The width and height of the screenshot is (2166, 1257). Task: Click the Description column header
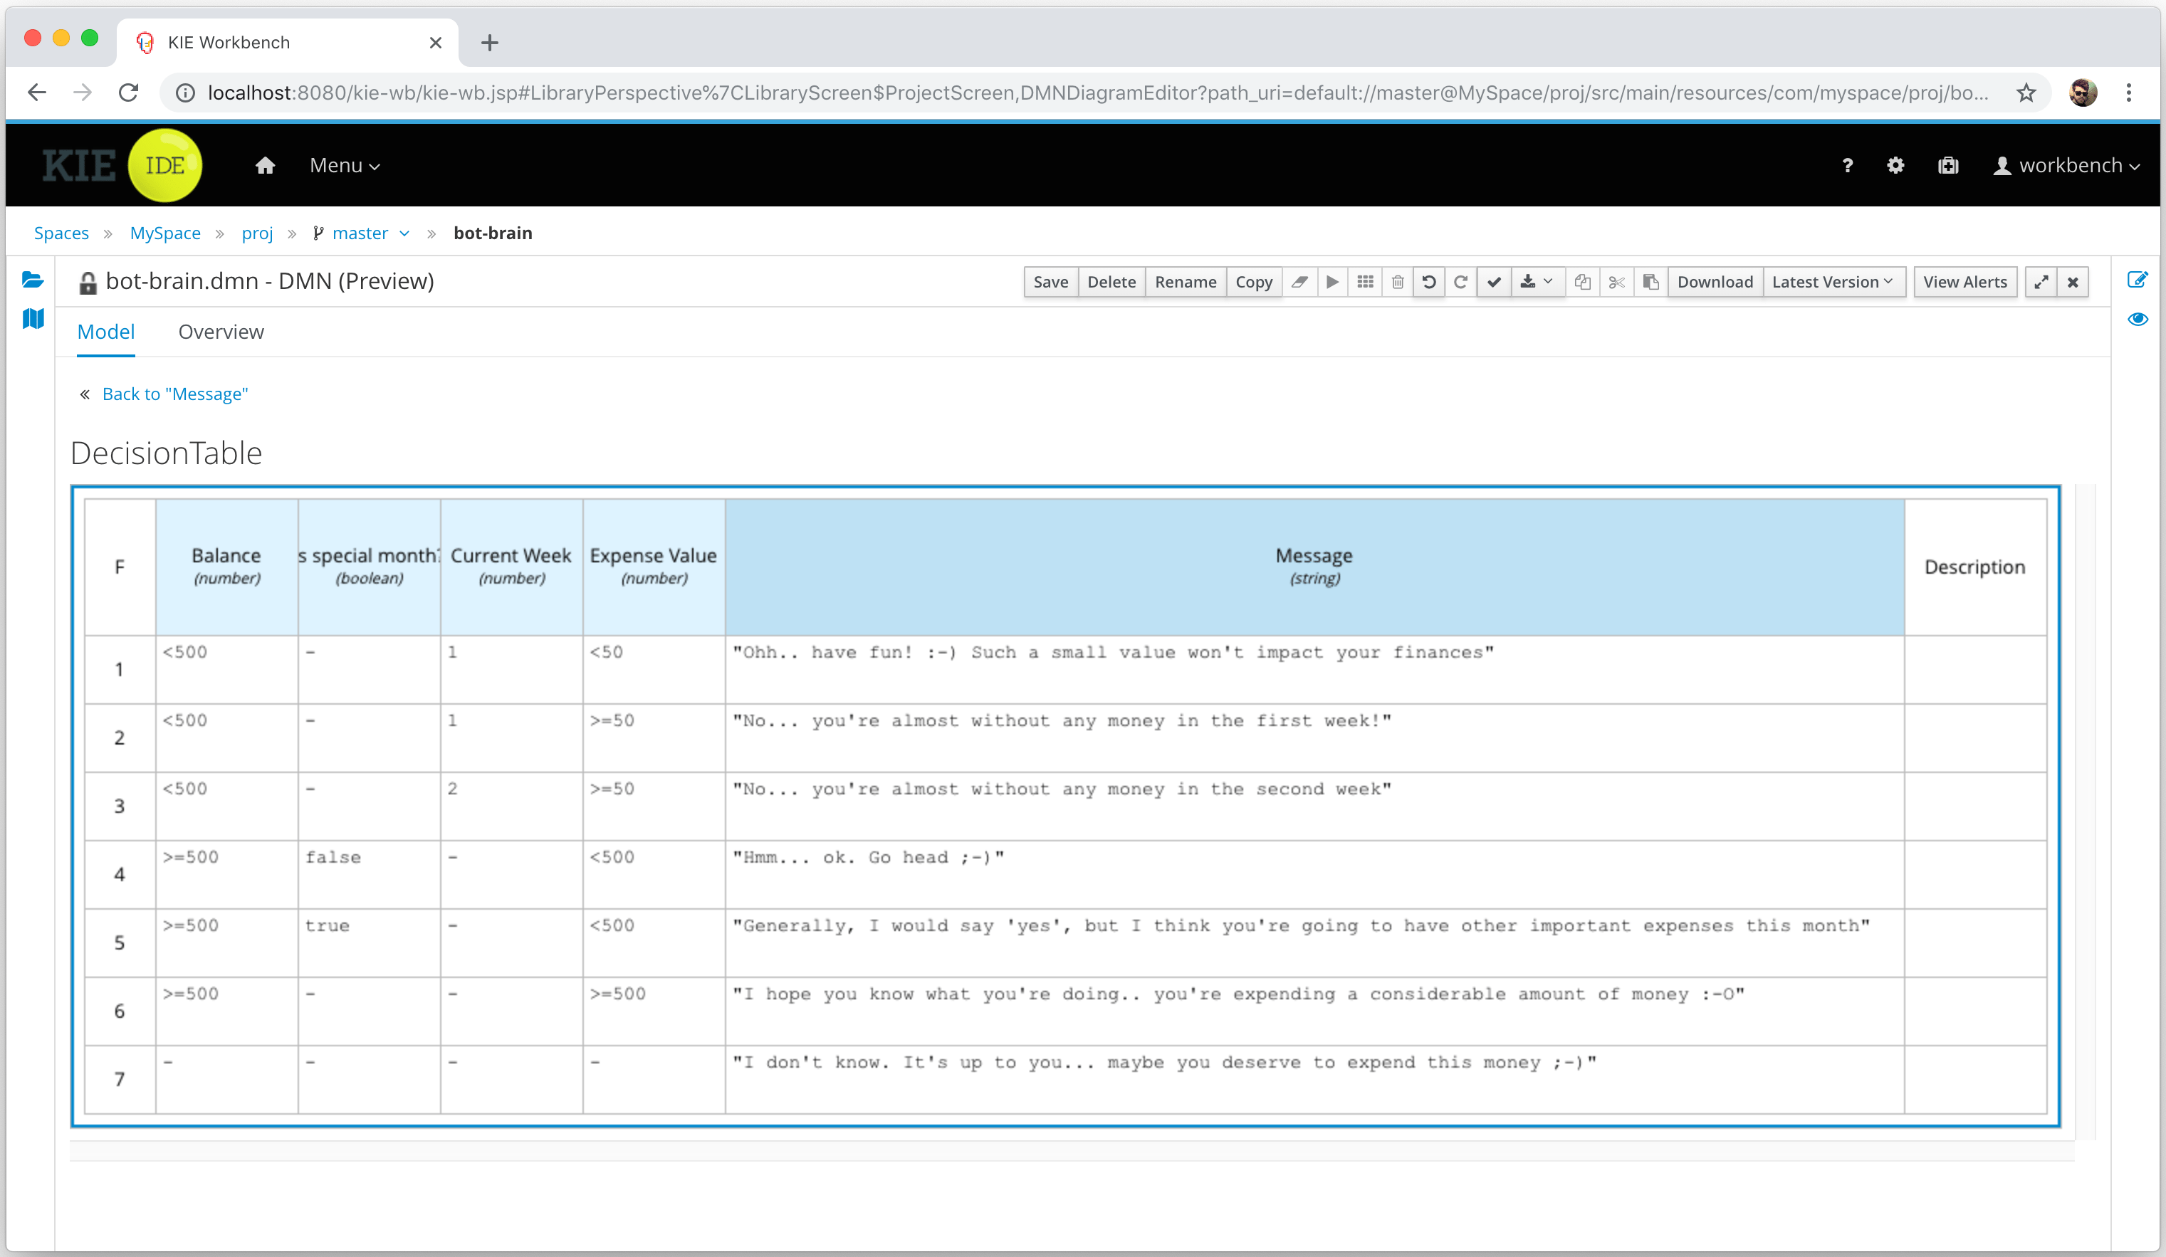(x=1975, y=567)
